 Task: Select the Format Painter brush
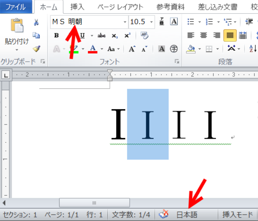pos(36,49)
